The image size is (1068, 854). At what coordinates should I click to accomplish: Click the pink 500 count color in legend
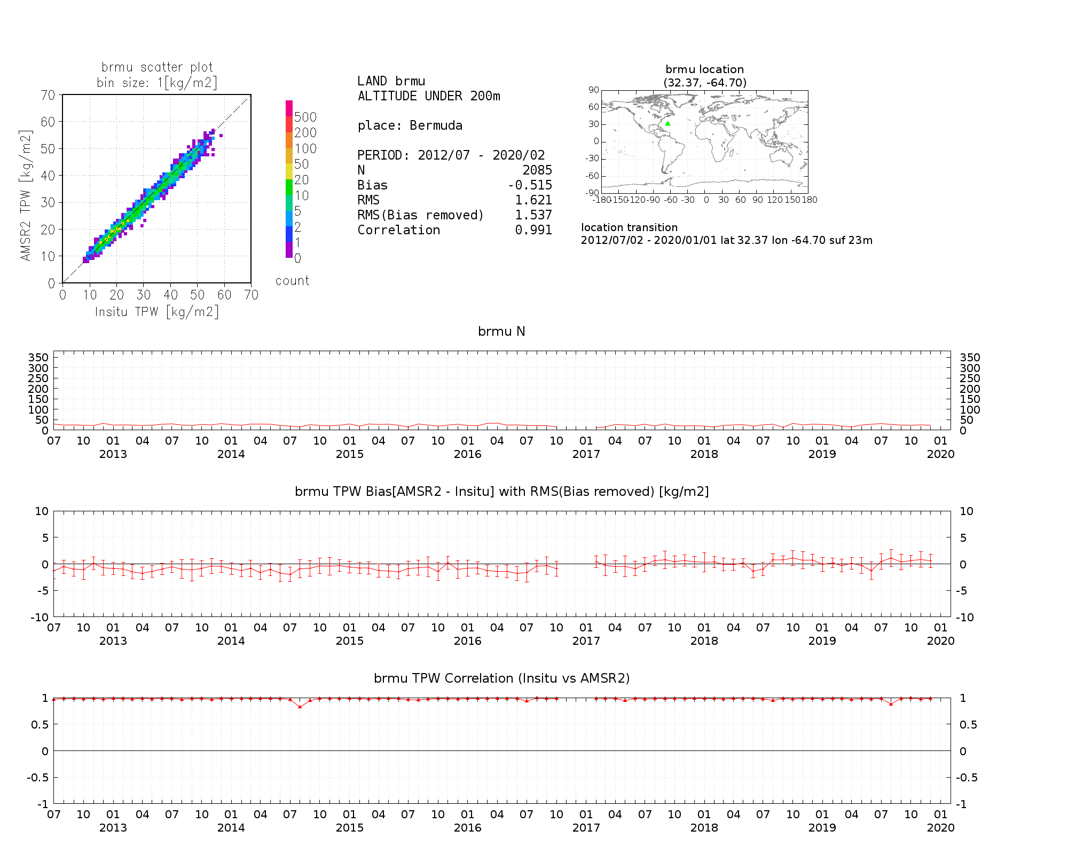click(x=289, y=108)
